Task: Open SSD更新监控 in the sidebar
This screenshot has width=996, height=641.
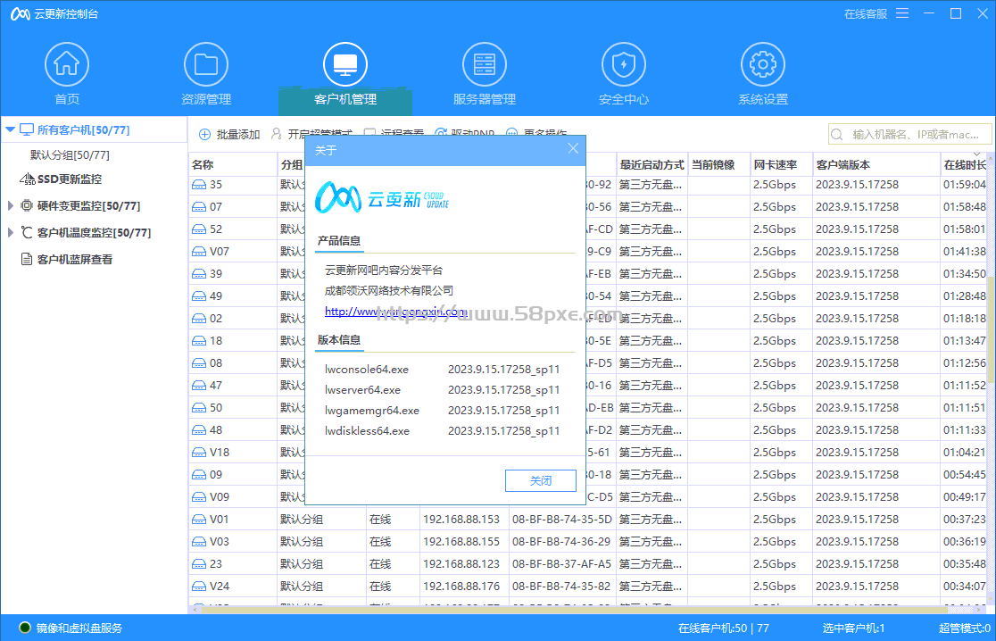Action: click(x=70, y=179)
